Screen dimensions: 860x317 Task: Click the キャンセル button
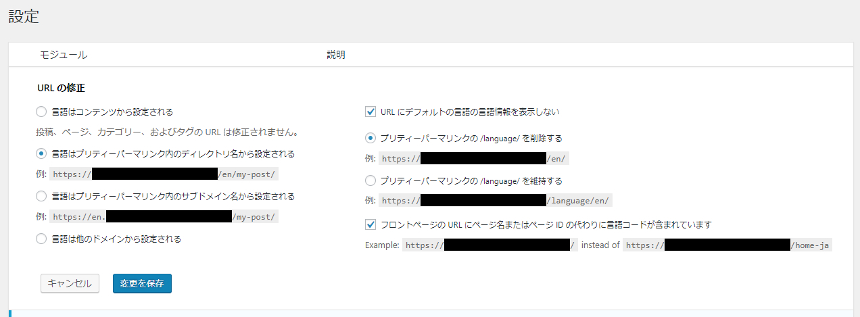(70, 284)
